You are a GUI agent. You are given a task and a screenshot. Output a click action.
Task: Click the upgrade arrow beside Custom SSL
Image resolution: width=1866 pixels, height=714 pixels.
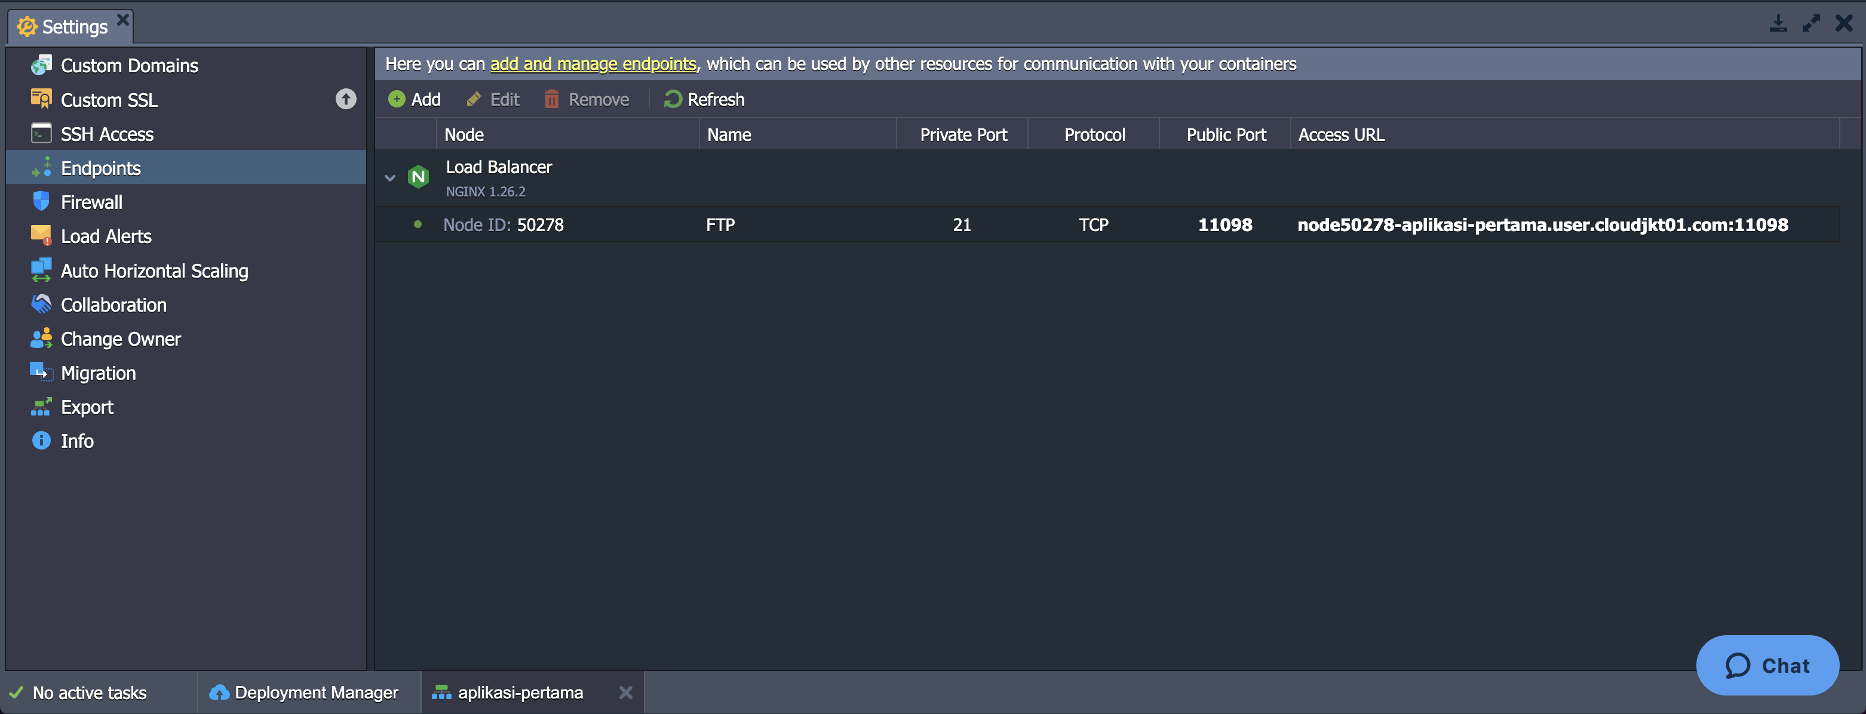[x=346, y=99]
